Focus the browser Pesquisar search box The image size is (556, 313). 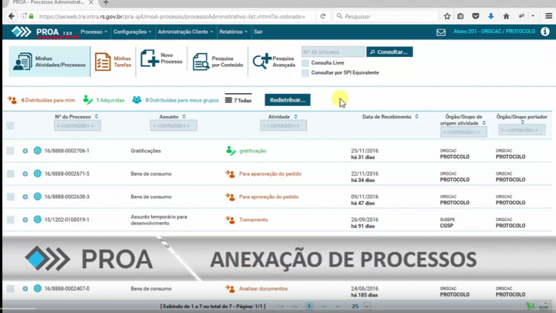pos(386,16)
